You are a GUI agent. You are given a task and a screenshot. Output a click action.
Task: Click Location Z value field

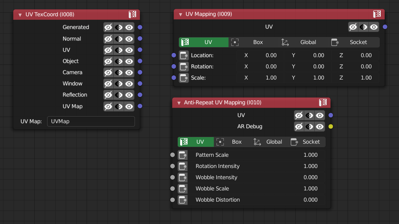[x=355, y=55]
